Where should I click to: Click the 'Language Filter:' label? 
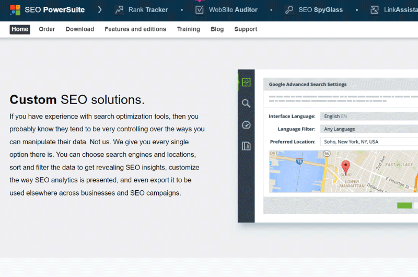[x=296, y=129]
